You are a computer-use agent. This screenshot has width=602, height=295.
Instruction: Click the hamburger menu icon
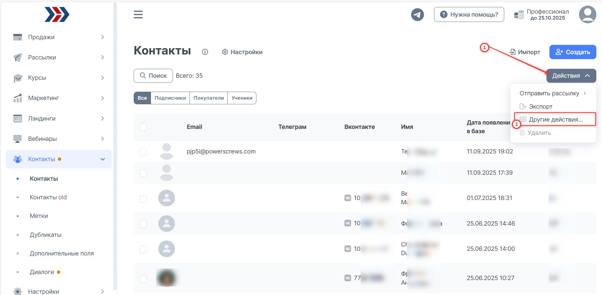pos(138,15)
